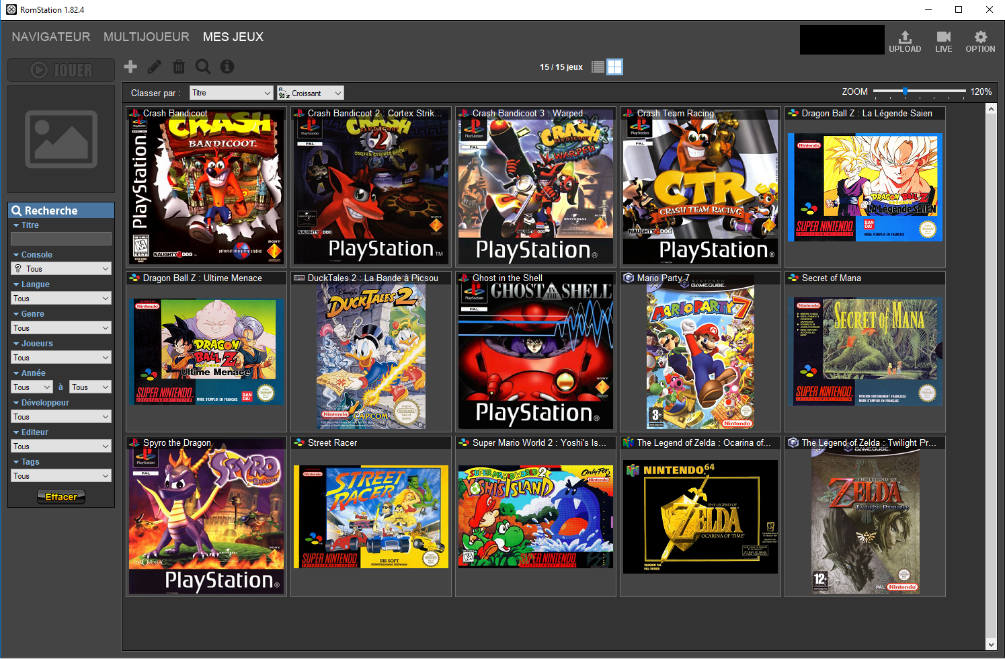The width and height of the screenshot is (1005, 659).
Task: Click the pencil edit icon
Action: pos(155,67)
